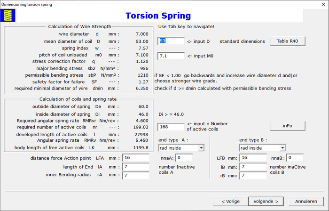This screenshot has height=211, width=329.
Task: Click the nnaB inactive coils field
Action: [295, 157]
